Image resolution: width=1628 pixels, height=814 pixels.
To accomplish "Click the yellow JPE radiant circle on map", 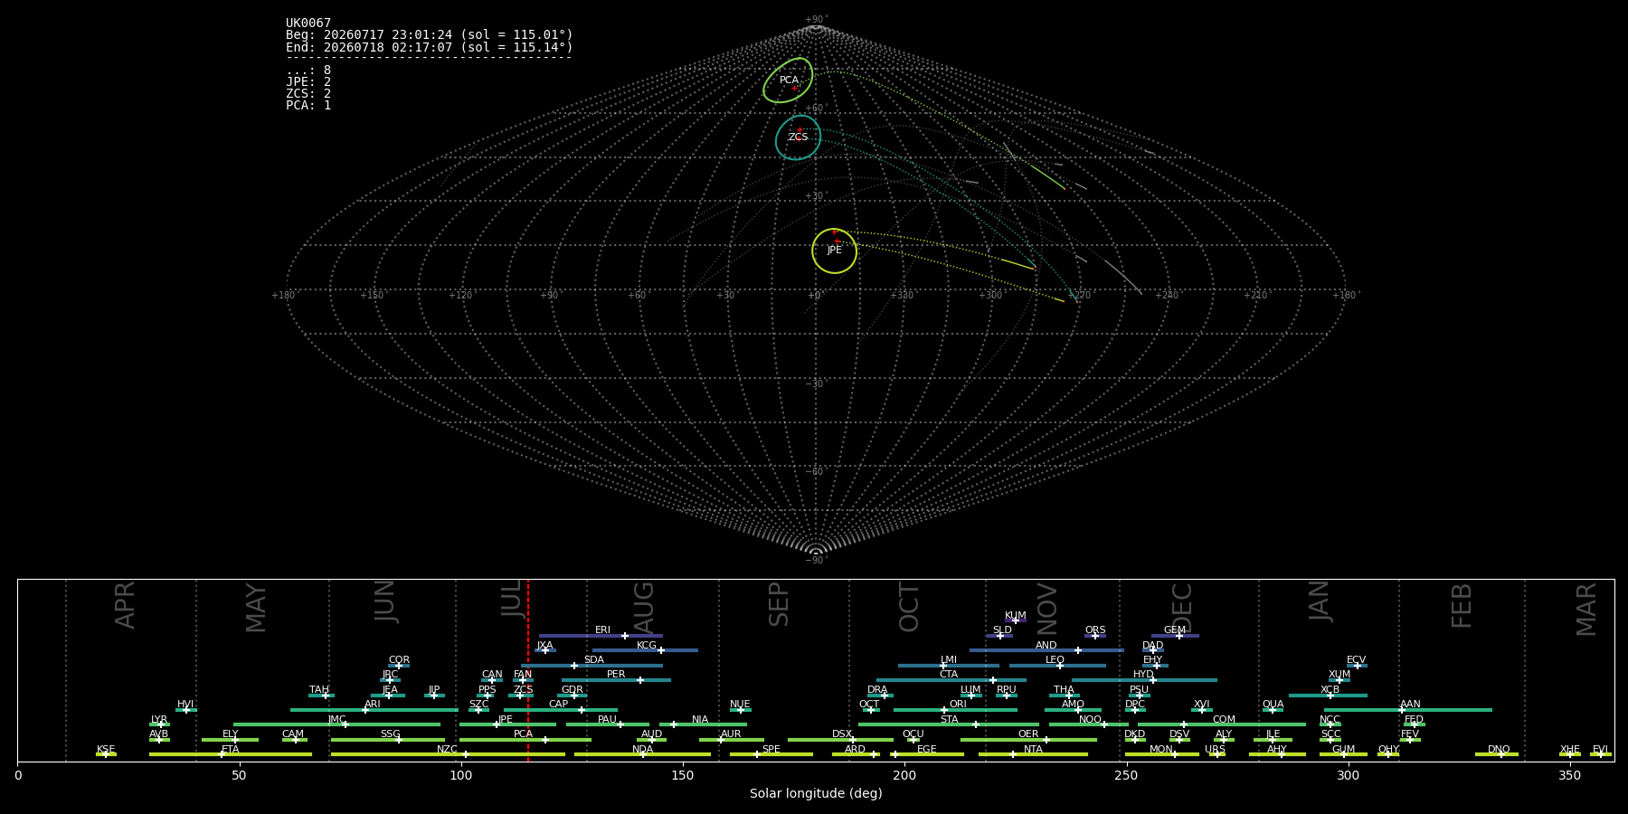I will coord(834,251).
